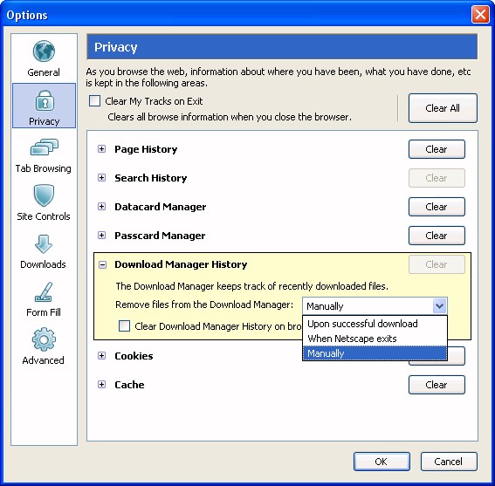Collapse the Download Manager History section

click(x=102, y=264)
